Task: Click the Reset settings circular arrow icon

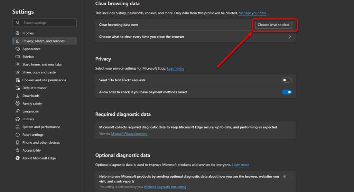Action: pyautogui.click(x=18, y=134)
